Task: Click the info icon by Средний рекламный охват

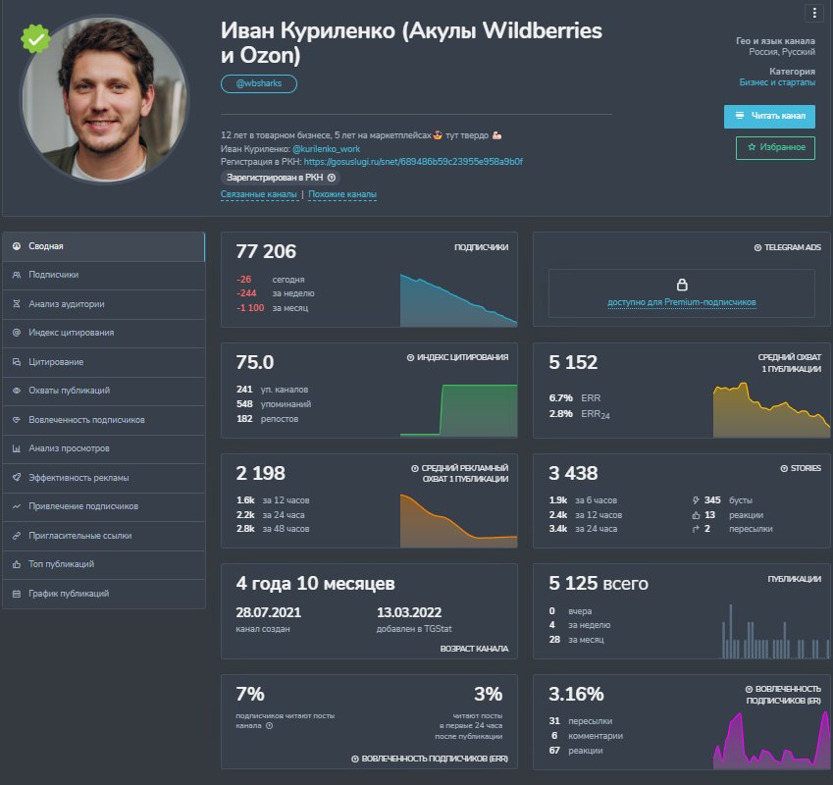Action: (x=414, y=468)
